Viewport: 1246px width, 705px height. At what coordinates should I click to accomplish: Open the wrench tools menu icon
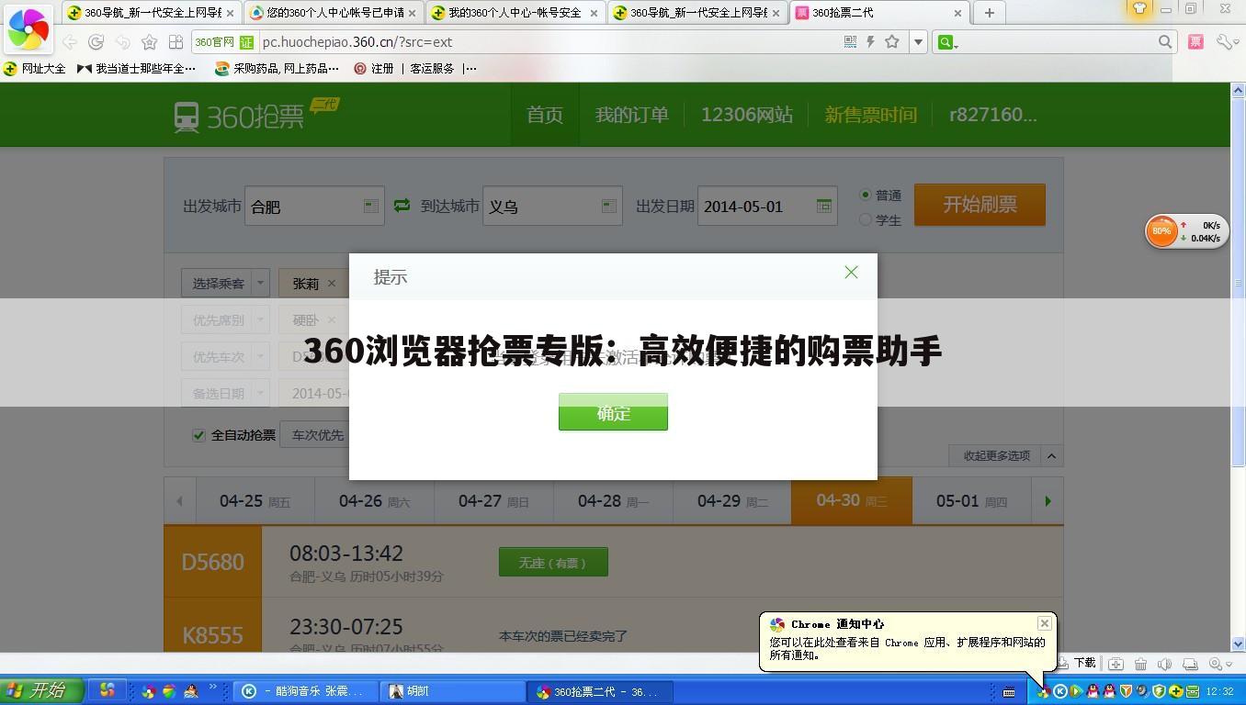click(1227, 41)
